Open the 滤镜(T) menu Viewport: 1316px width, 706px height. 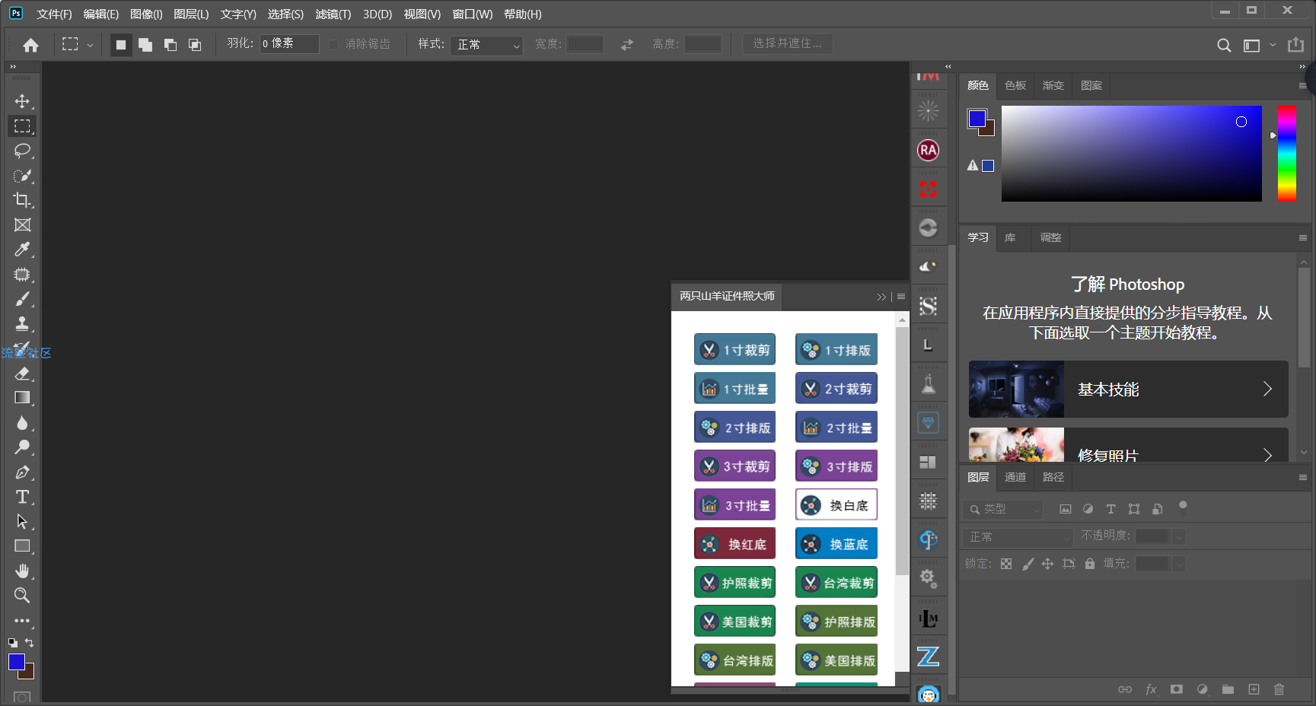point(333,14)
